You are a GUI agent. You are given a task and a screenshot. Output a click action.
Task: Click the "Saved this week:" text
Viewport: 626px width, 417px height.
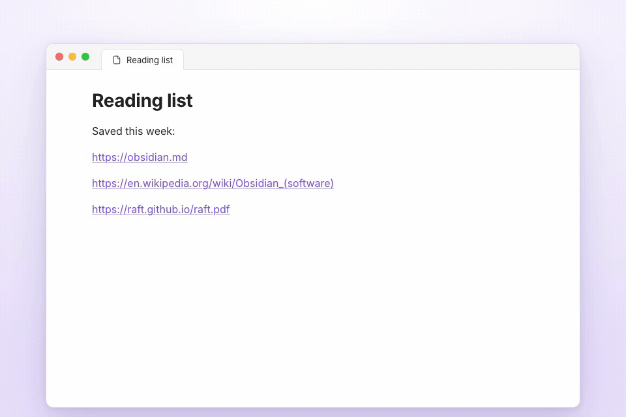[133, 131]
